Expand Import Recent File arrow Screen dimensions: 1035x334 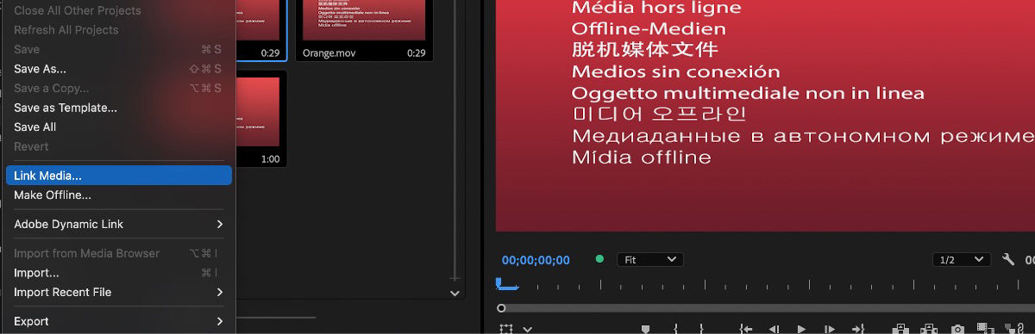pos(220,292)
